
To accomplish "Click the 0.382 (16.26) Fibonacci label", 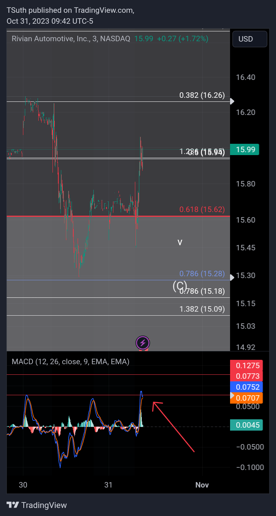I will tap(202, 96).
